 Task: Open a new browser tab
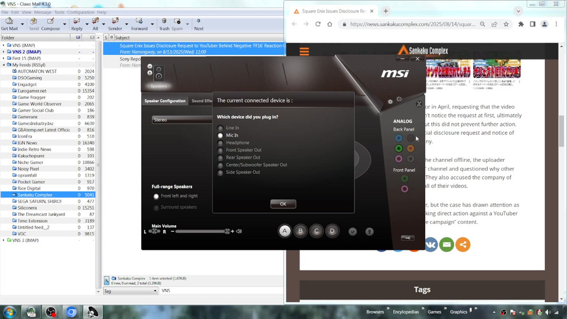[386, 11]
